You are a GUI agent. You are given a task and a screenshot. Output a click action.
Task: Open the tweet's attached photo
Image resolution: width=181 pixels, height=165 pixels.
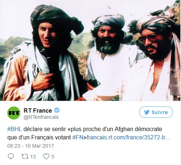[90, 51]
